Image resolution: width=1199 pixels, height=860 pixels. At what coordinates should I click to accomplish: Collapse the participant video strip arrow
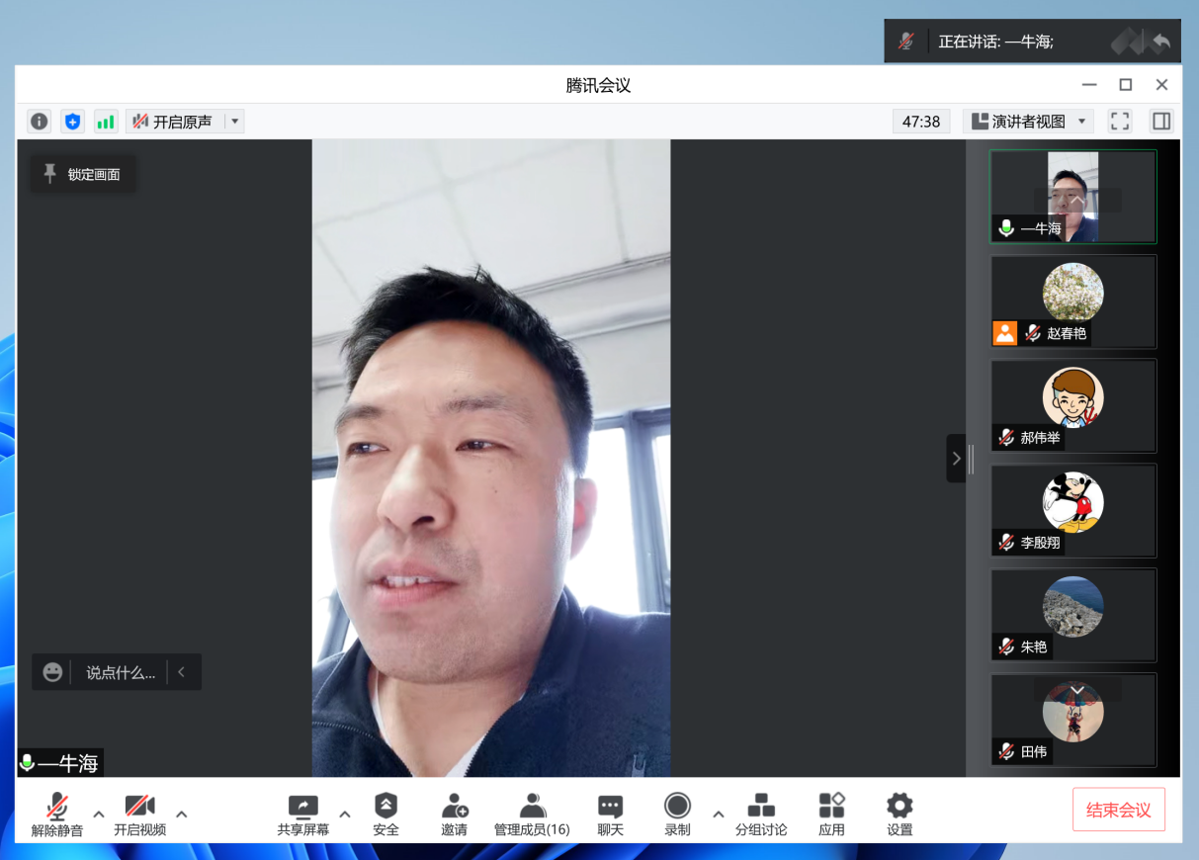tap(956, 459)
